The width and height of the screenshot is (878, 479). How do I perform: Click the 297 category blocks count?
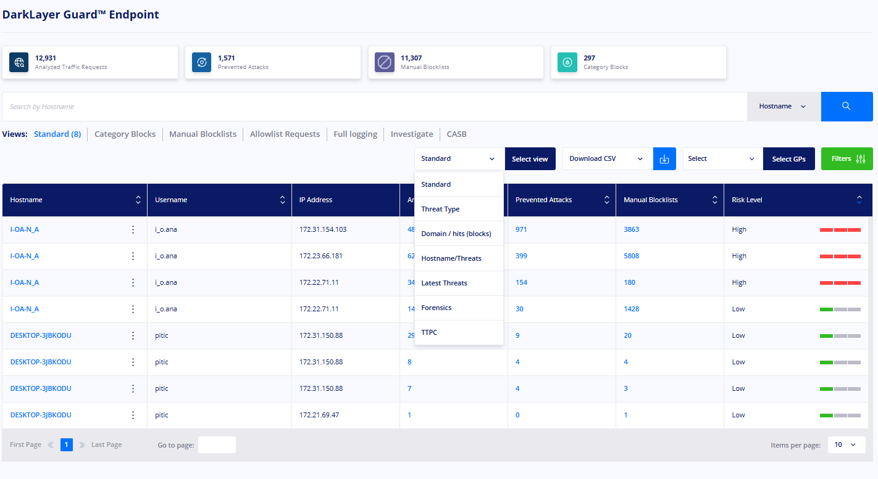tap(589, 58)
